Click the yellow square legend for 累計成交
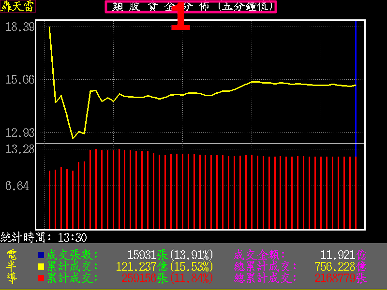This screenshot has height=290, width=387. tap(41, 266)
